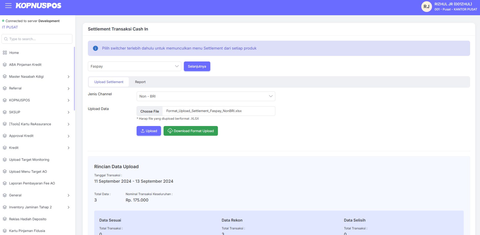Viewport: 480px width, 235px height.
Task: Click the Choose File control
Action: tap(150, 111)
